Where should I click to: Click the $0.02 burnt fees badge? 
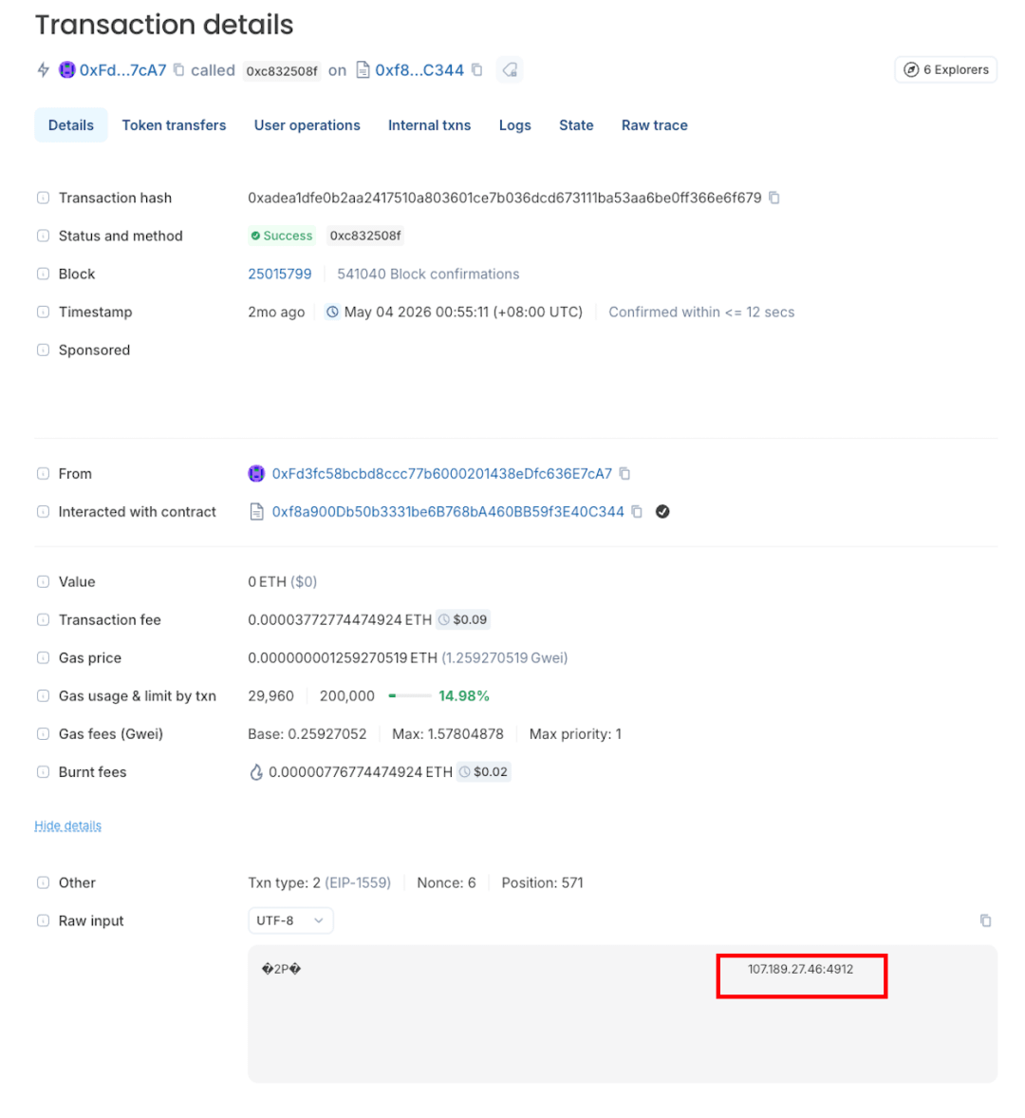click(x=484, y=771)
